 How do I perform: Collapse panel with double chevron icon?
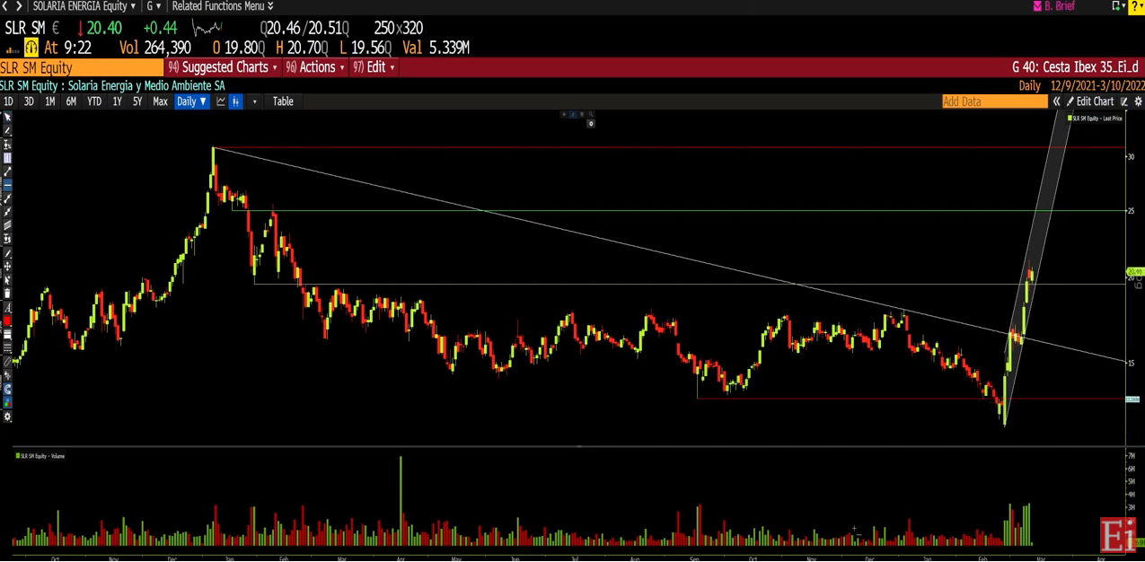(x=1057, y=101)
